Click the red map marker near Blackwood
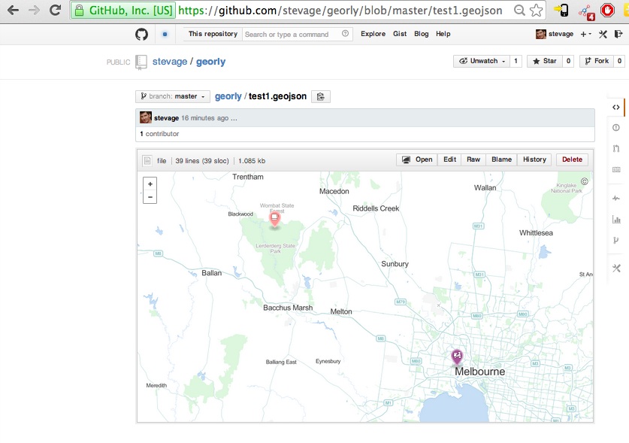 click(x=275, y=219)
